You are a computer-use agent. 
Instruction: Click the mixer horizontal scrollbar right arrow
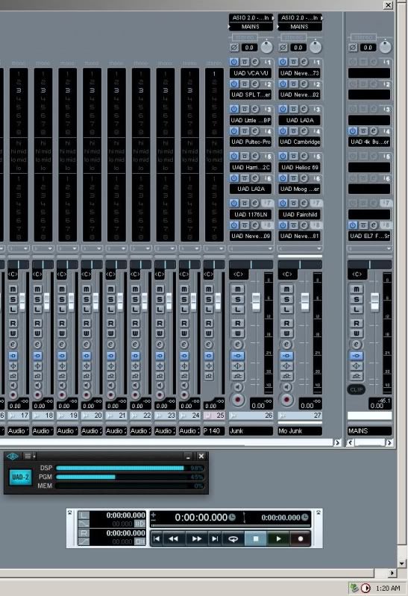(337, 443)
